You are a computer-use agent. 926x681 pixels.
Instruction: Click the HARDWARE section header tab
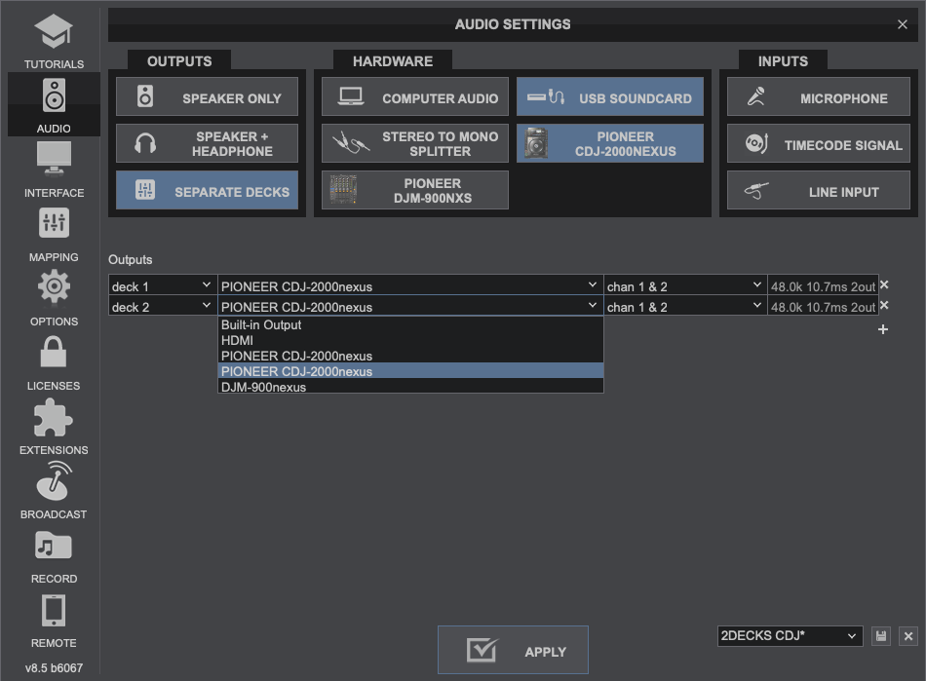coord(393,60)
